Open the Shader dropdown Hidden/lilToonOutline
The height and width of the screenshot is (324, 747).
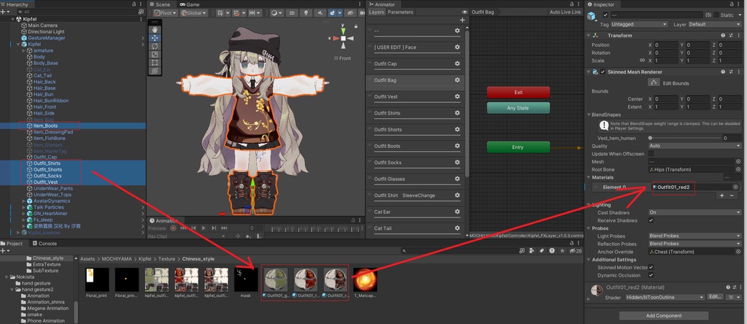[x=664, y=297]
